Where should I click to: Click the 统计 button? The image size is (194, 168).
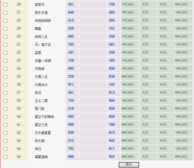click(129, 165)
